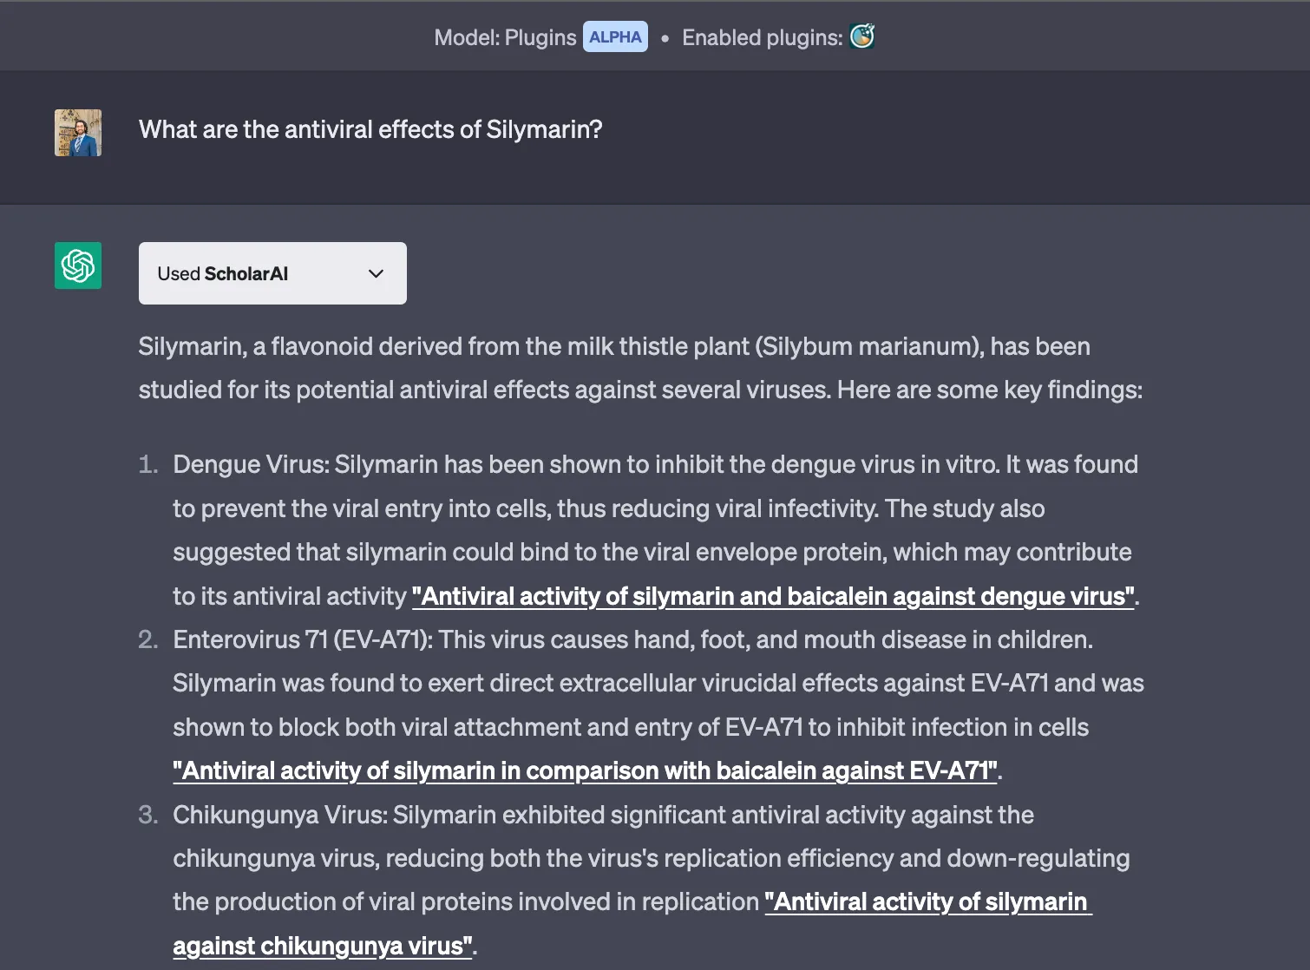Click the "Chikungunya Virus:" heading text
Viewport: 1310px width, 970px height.
coord(279,816)
